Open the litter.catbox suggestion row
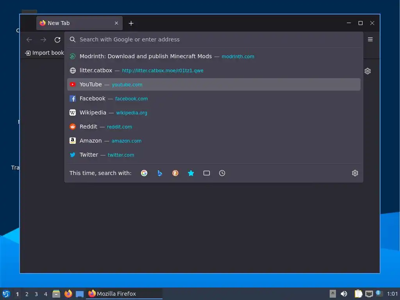Image resolution: width=400 pixels, height=300 pixels. pos(214,70)
